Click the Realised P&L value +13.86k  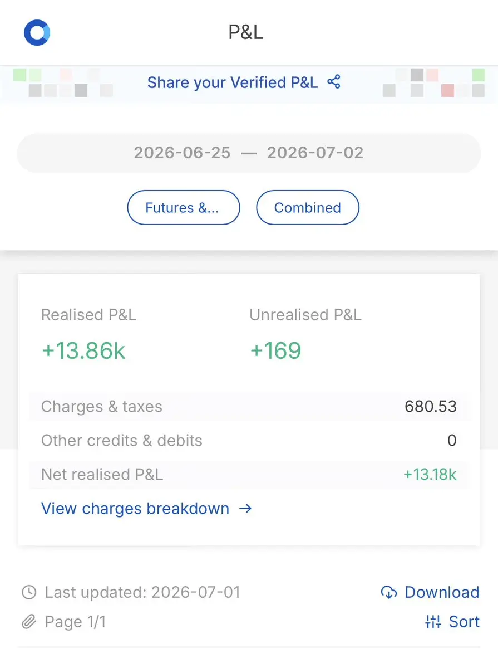83,350
